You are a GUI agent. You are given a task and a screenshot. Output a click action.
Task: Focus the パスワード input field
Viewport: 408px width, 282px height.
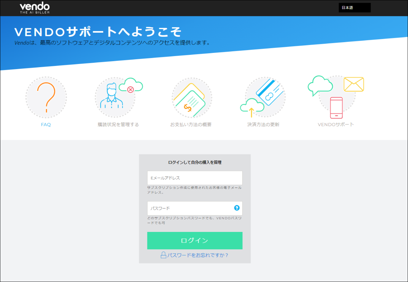click(x=190, y=208)
